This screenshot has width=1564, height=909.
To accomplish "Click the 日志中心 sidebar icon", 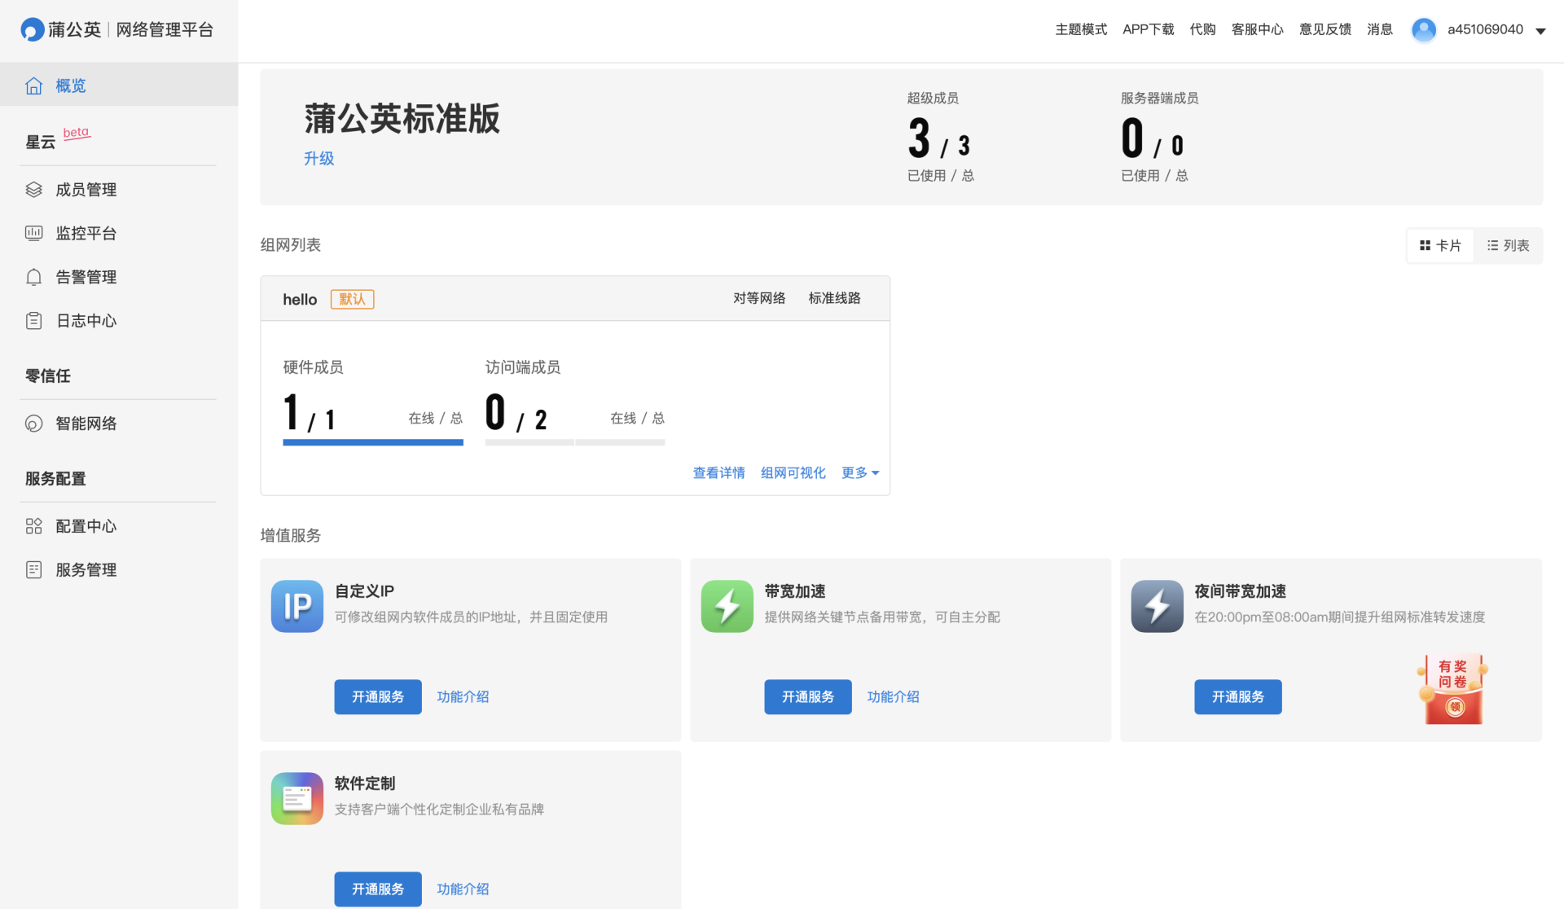I will [33, 320].
